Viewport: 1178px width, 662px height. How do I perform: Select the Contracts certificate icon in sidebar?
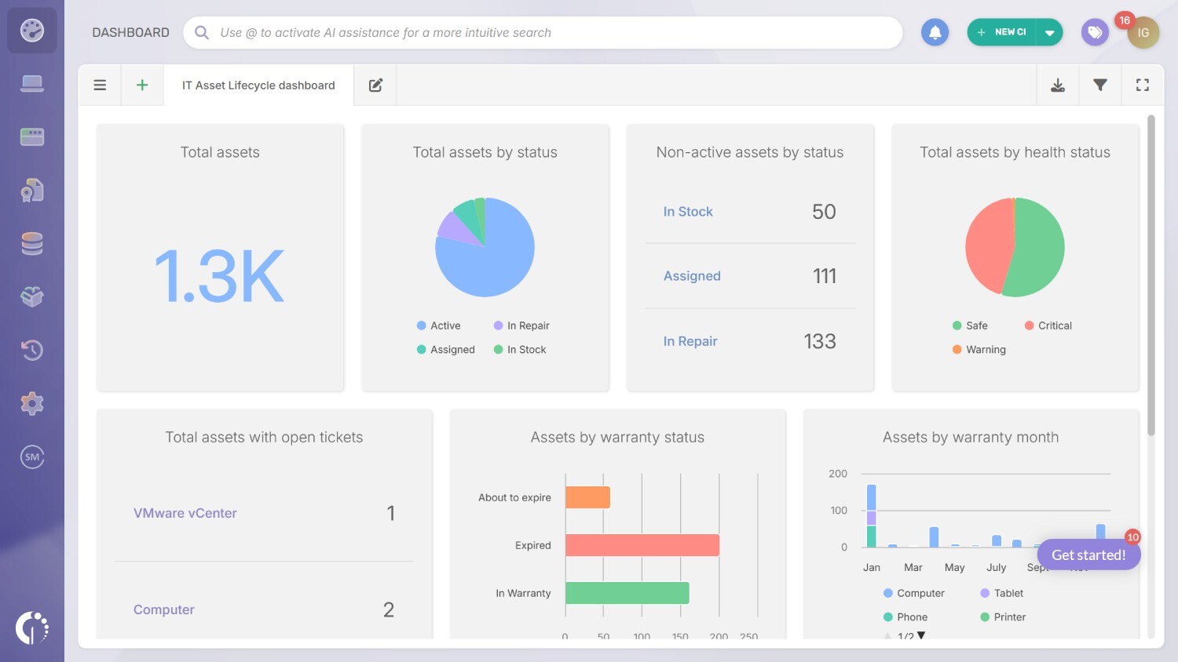pos(32,189)
